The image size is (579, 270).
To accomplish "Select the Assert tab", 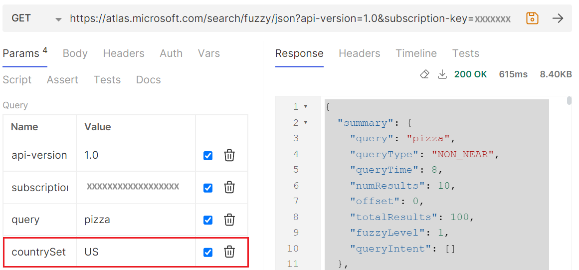I will (62, 80).
